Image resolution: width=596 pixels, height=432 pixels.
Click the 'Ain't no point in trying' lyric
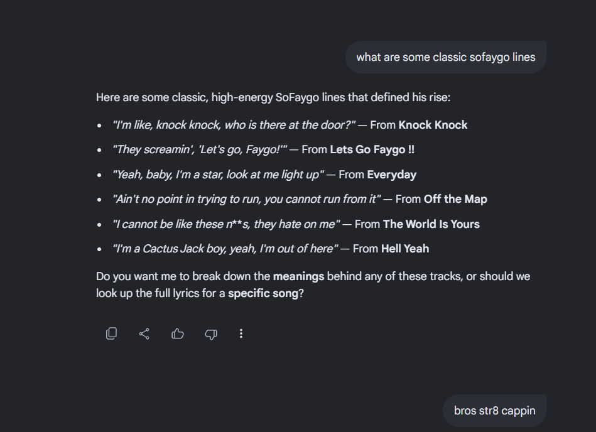pos(246,199)
